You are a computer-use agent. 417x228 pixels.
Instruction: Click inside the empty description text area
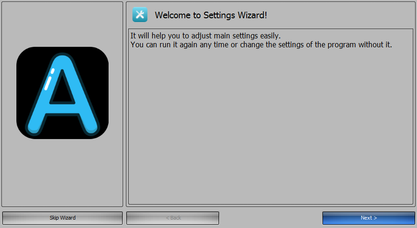click(271, 125)
